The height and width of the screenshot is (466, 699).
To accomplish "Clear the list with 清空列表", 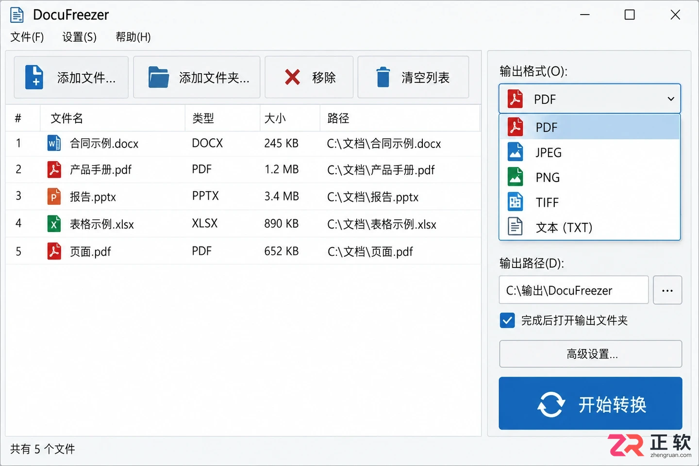I will click(413, 77).
